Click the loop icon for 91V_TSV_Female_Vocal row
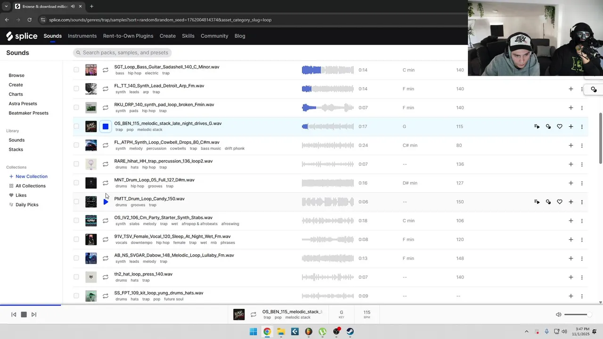The height and width of the screenshot is (339, 603). (x=106, y=239)
